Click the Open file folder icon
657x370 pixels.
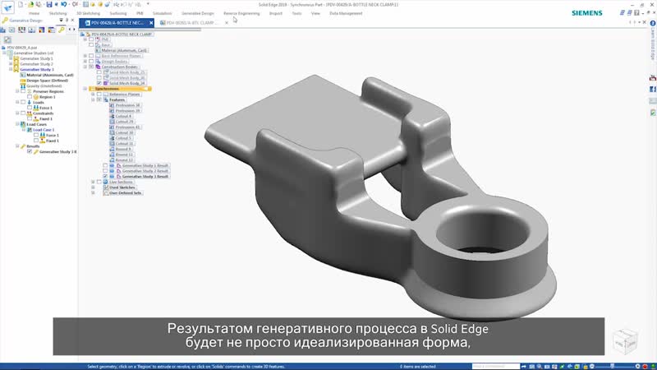tap(30, 5)
